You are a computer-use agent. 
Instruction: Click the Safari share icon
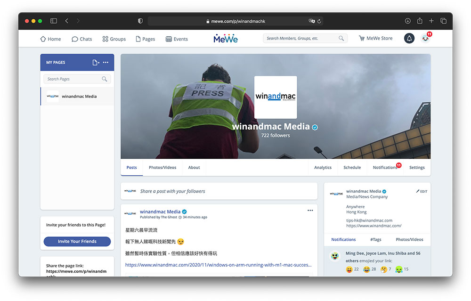[420, 21]
